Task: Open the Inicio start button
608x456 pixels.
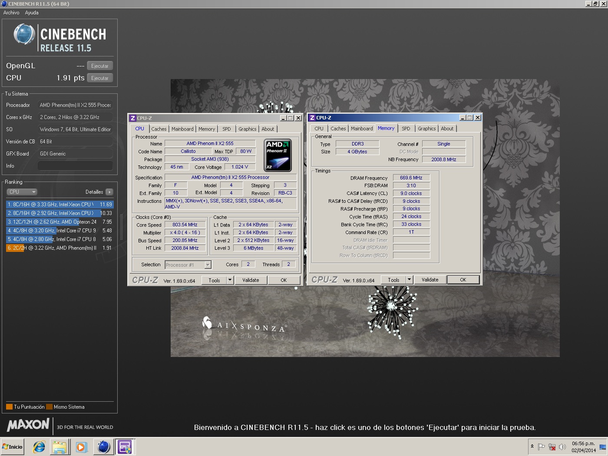Action: pos(13,447)
